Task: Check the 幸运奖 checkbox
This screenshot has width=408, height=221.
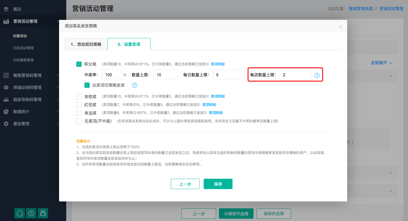Action: pyautogui.click(x=79, y=113)
